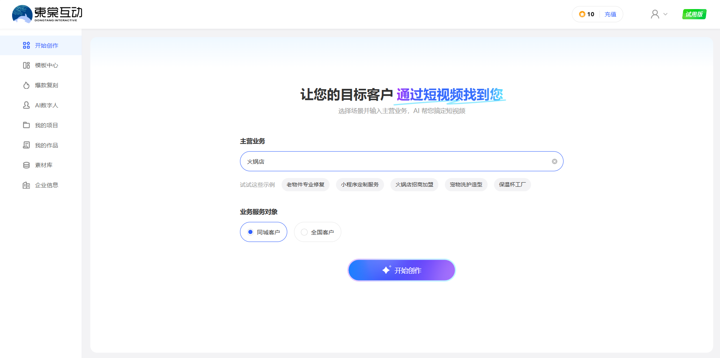Click the AI数字人 person icon

coord(26,105)
